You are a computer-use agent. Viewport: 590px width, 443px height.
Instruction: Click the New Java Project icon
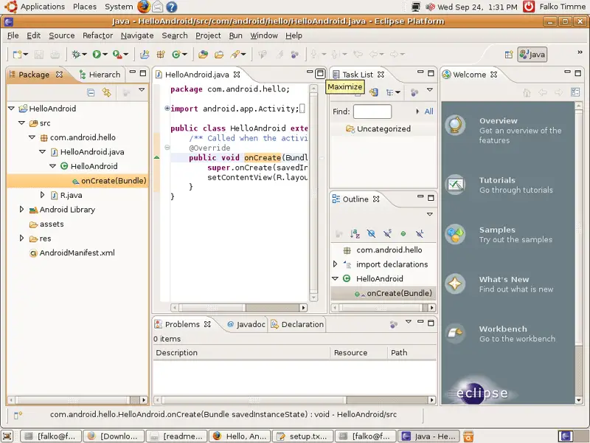click(145, 55)
